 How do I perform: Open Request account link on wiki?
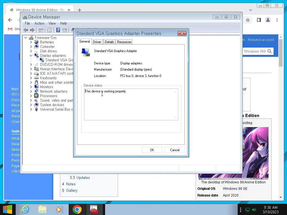pyautogui.click(x=261, y=40)
